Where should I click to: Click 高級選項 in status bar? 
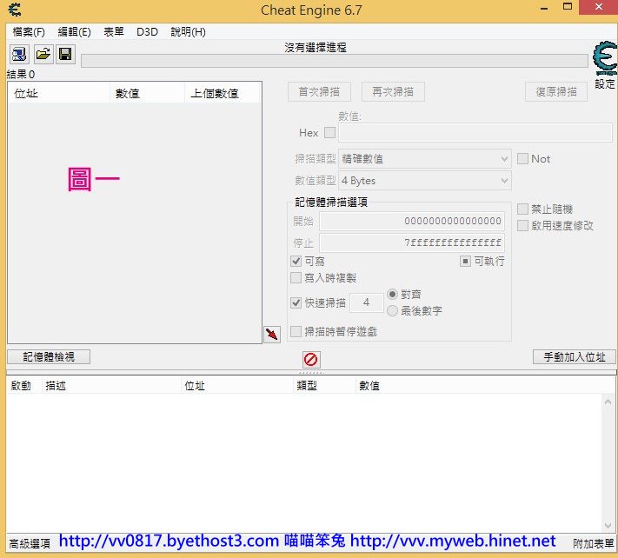(30, 544)
